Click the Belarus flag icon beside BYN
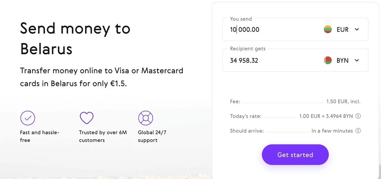 click(328, 60)
